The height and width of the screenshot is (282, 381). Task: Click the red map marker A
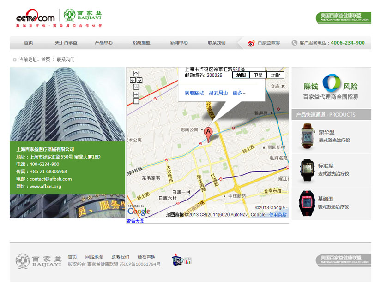pyautogui.click(x=208, y=134)
